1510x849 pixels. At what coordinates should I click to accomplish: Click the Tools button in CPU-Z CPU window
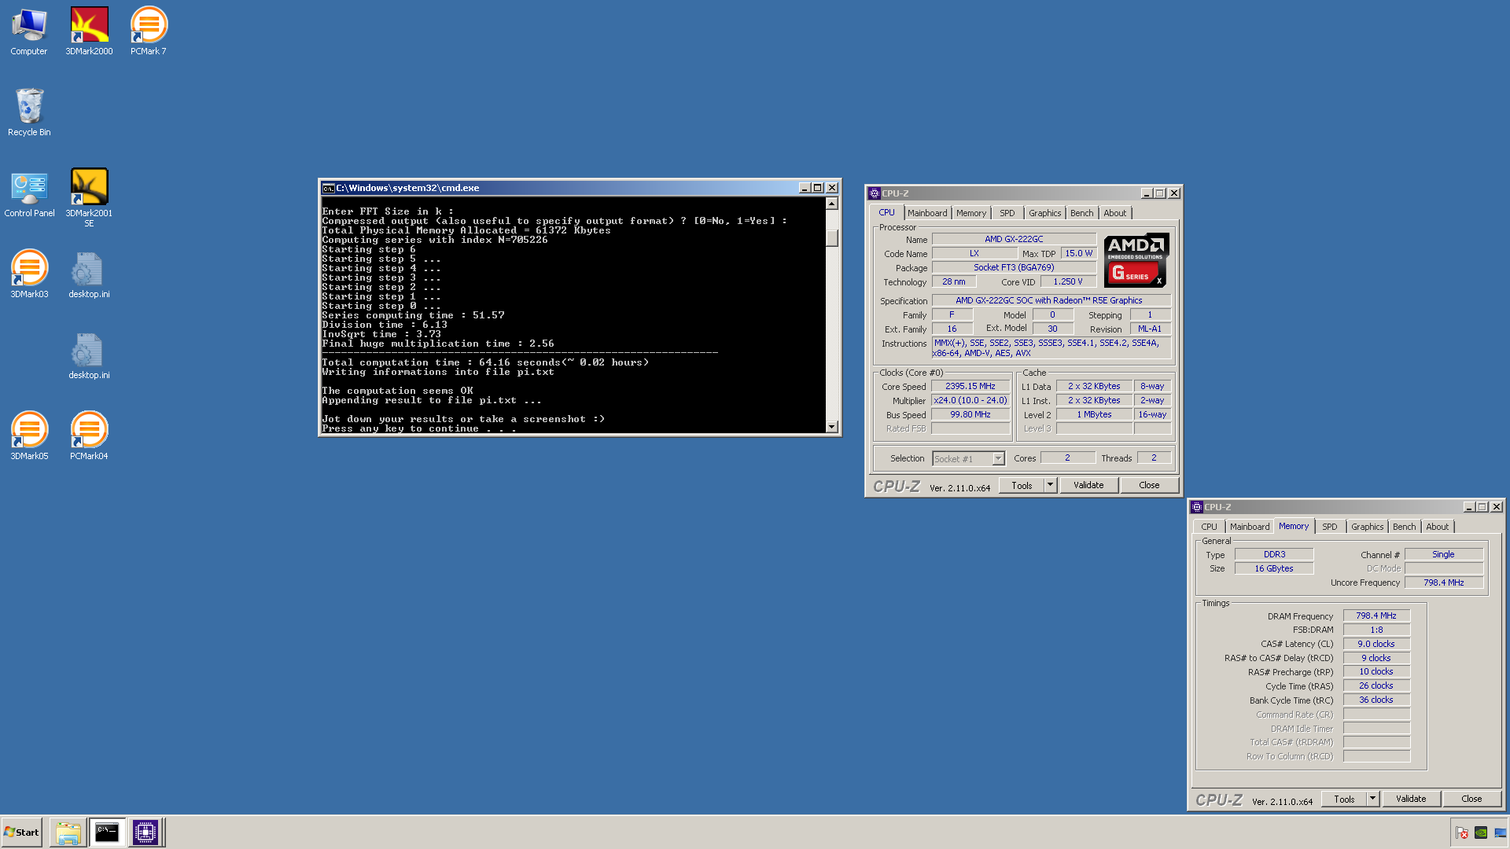point(1022,485)
